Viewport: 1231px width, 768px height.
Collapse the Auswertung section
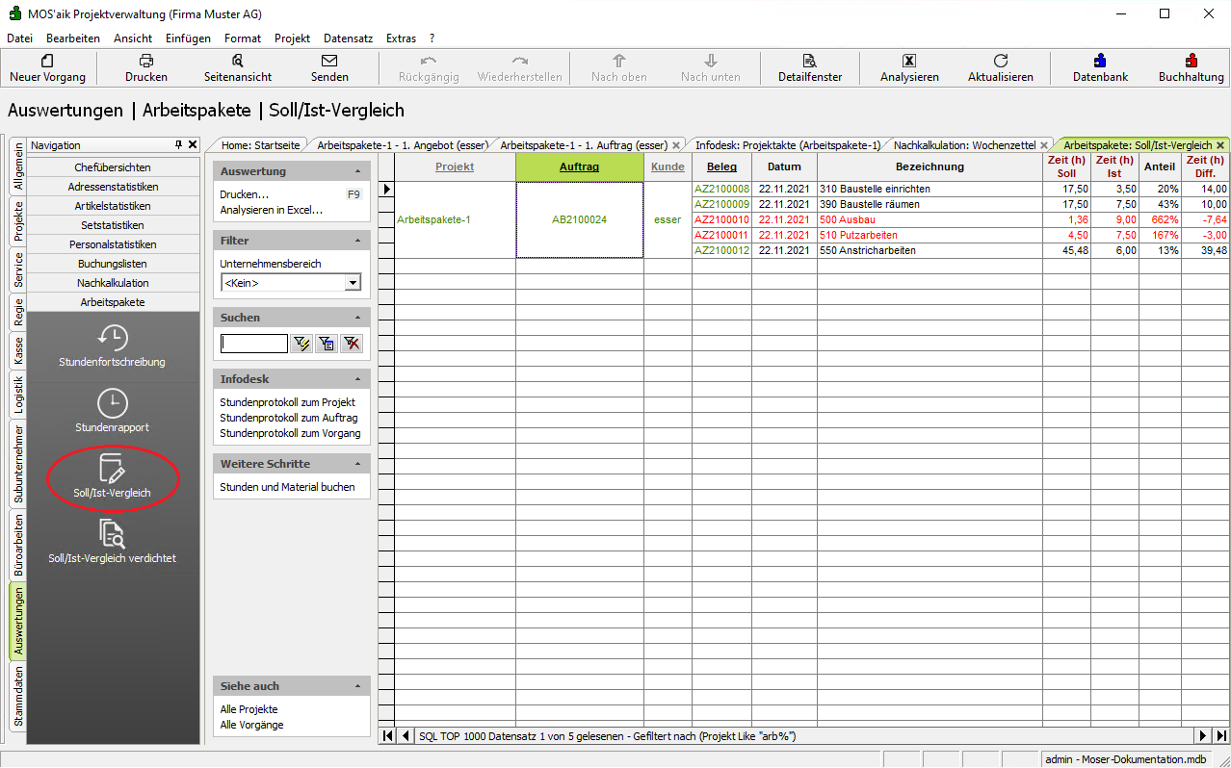click(x=357, y=171)
